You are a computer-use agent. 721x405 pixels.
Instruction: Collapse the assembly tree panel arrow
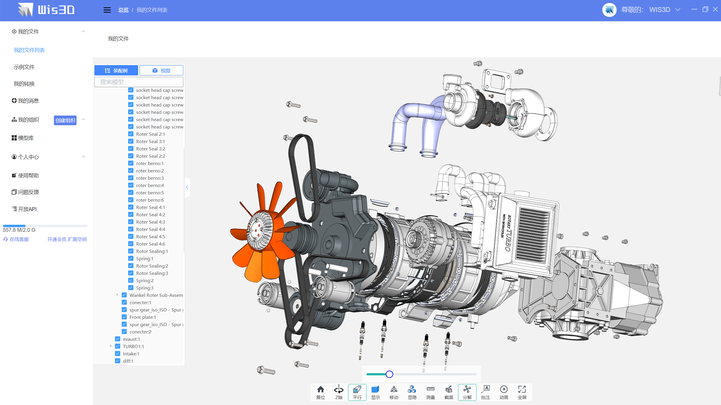pos(187,187)
